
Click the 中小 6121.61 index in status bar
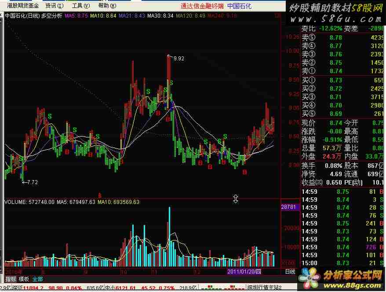coord(120,288)
